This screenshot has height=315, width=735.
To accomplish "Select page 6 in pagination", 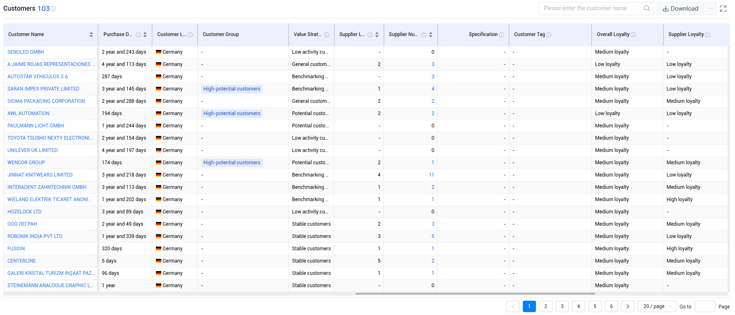I will click(x=611, y=306).
